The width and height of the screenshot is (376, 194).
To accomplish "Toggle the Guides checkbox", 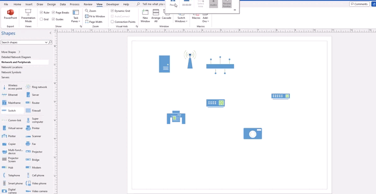I will click(x=53, y=19).
